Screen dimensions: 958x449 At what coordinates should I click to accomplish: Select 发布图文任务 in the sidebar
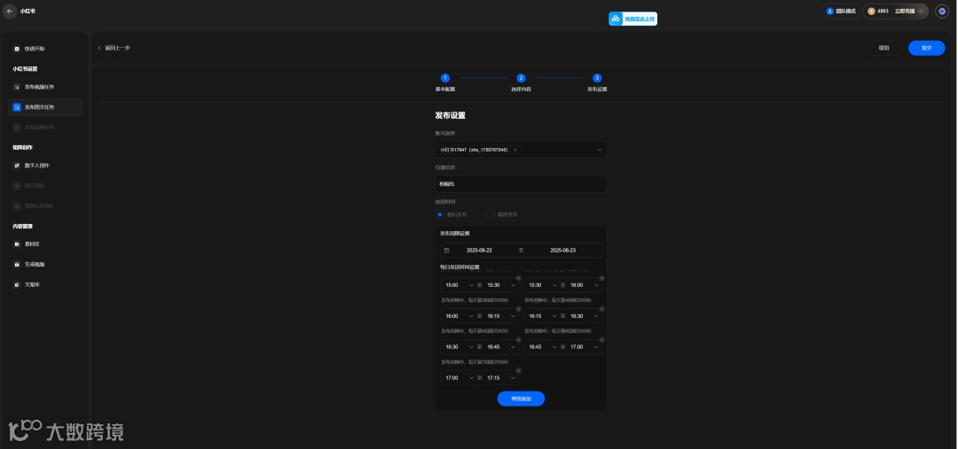46,107
